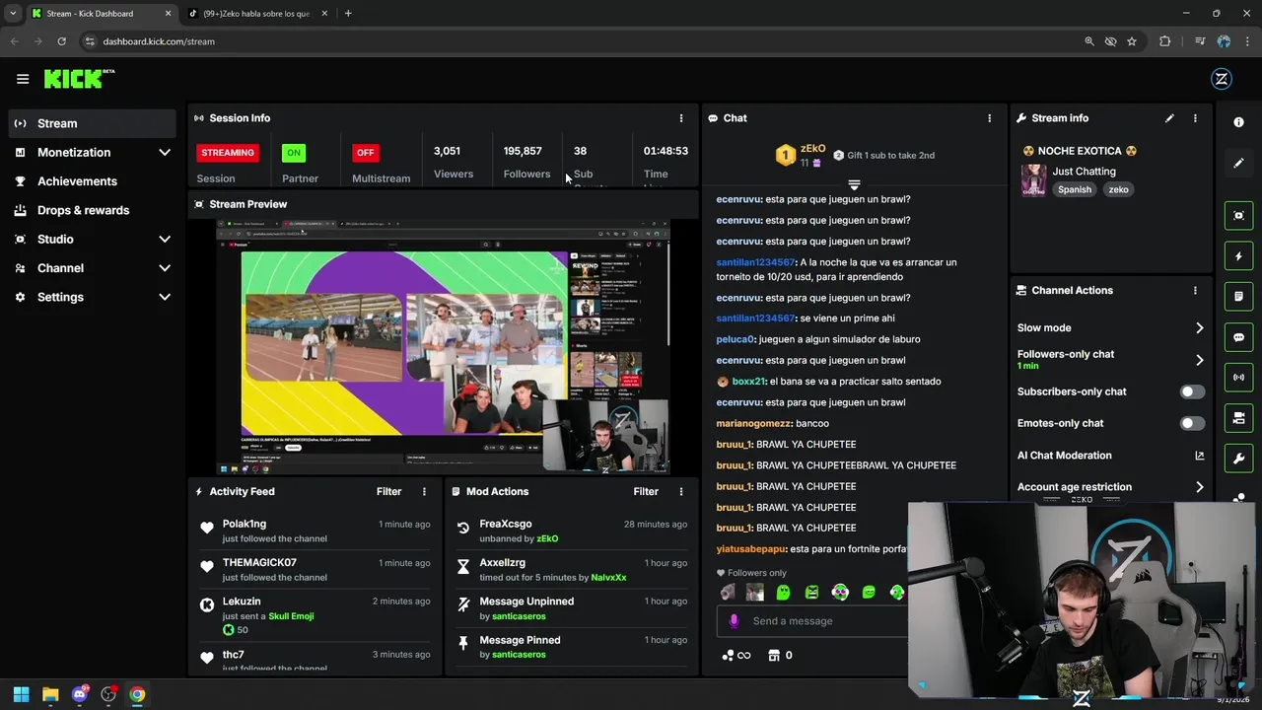Open Slow mode options chevron
This screenshot has height=710, width=1262.
(1200, 328)
